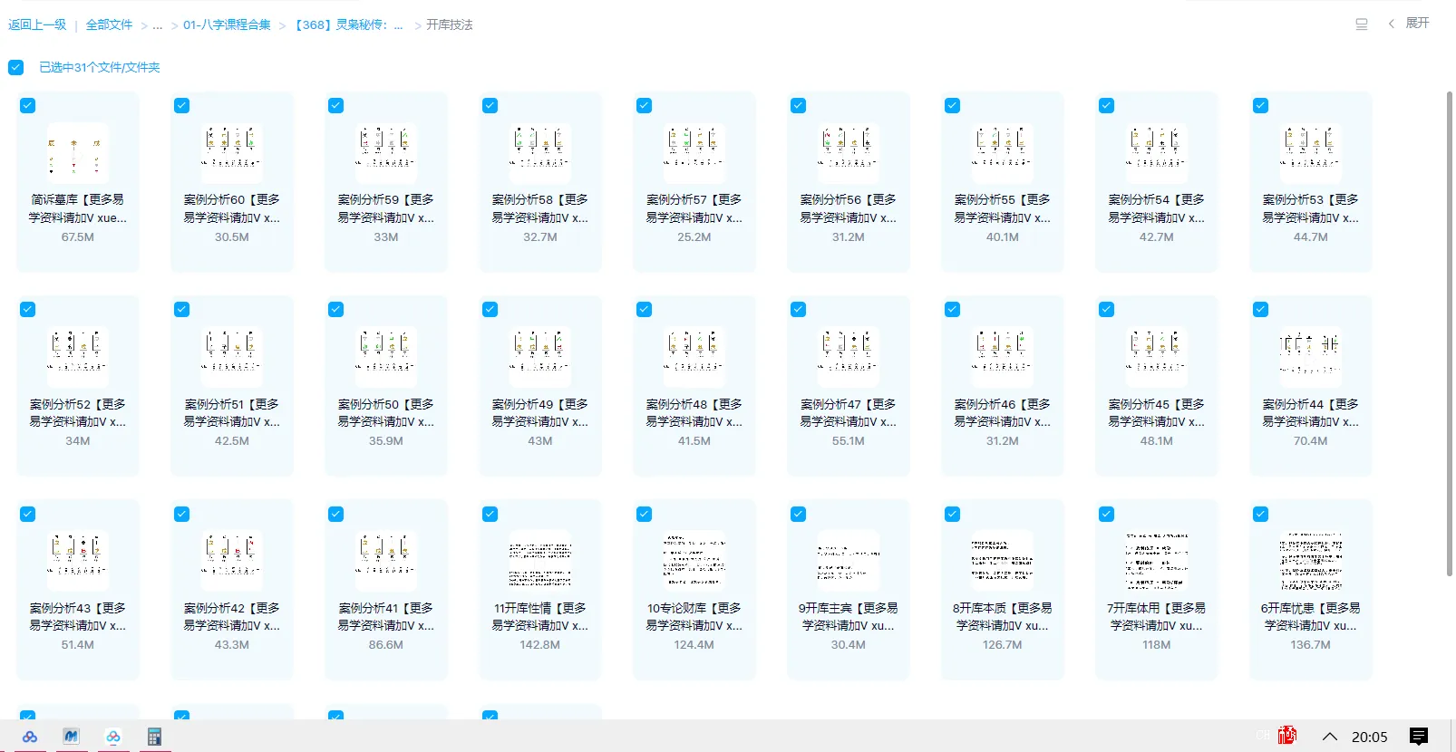This screenshot has width=1456, height=752.
Task: Open the 案例分析42 video thumbnail
Action: (232, 561)
